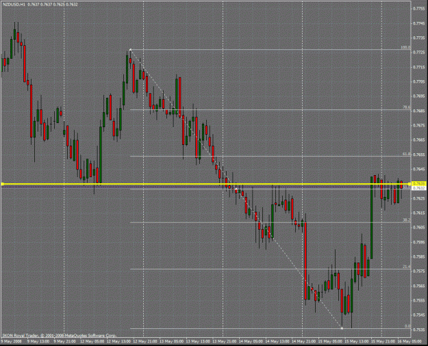Click the 12 May 21:00 time label
Screen dimensions: 428x346
(145, 341)
